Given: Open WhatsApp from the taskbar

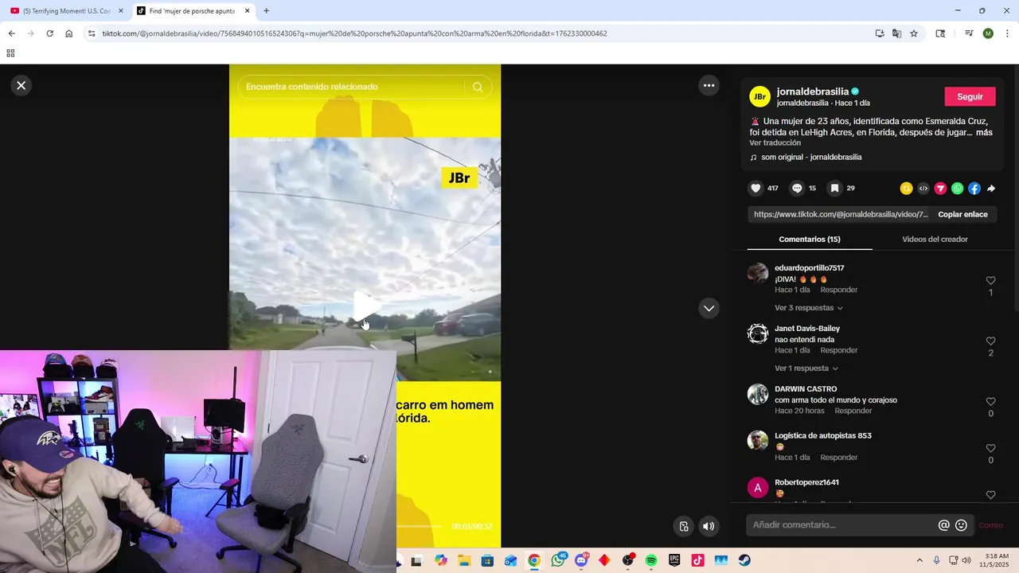Looking at the screenshot, I should click(x=557, y=560).
